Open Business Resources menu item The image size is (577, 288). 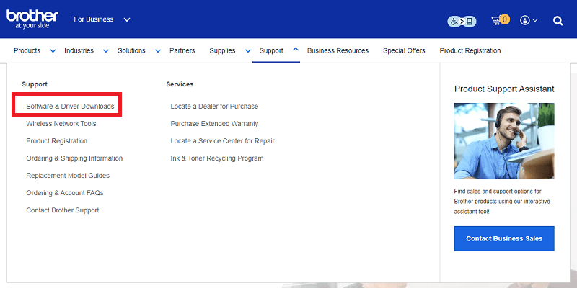coord(338,50)
